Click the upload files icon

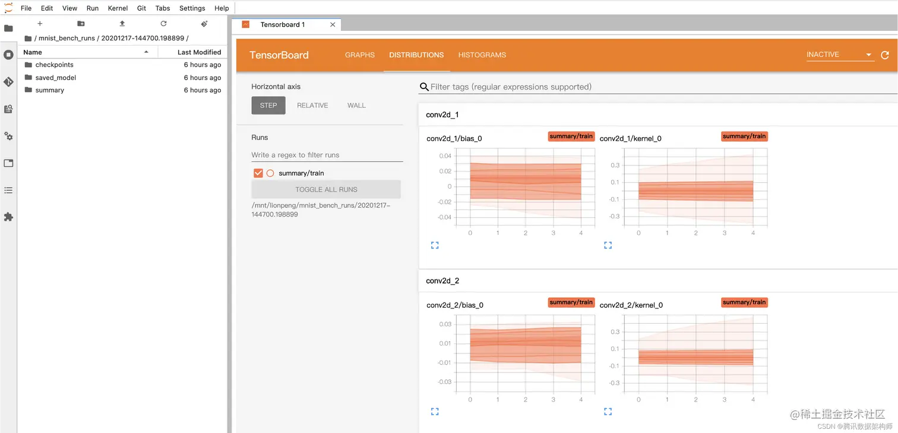[x=122, y=24]
